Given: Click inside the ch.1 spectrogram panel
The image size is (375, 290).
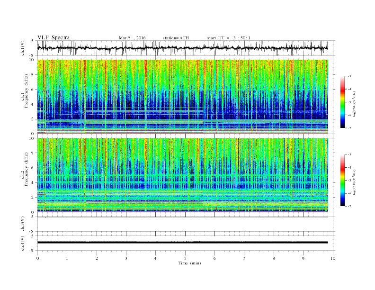Looking at the screenshot, I should point(182,97).
